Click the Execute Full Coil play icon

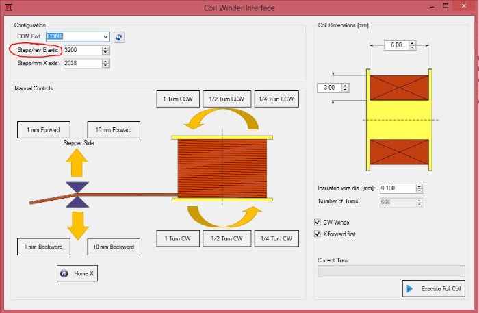410,288
